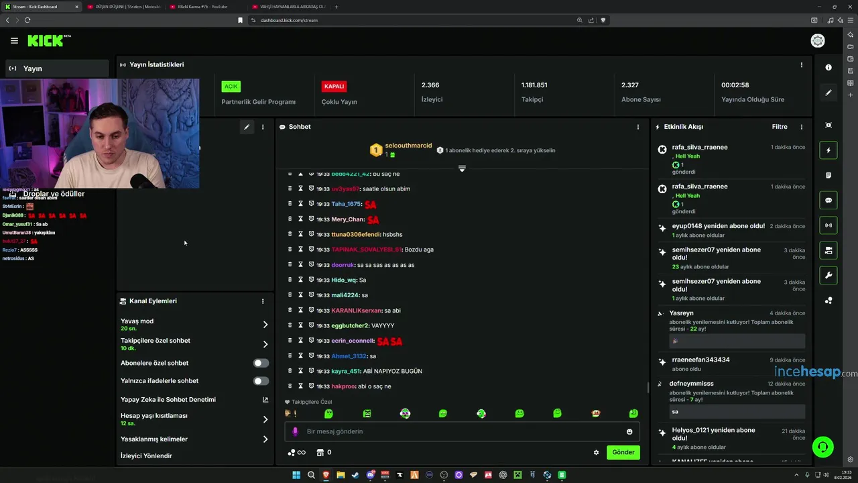Open chat settings gear next to Gönder
858x483 pixels.
point(596,452)
